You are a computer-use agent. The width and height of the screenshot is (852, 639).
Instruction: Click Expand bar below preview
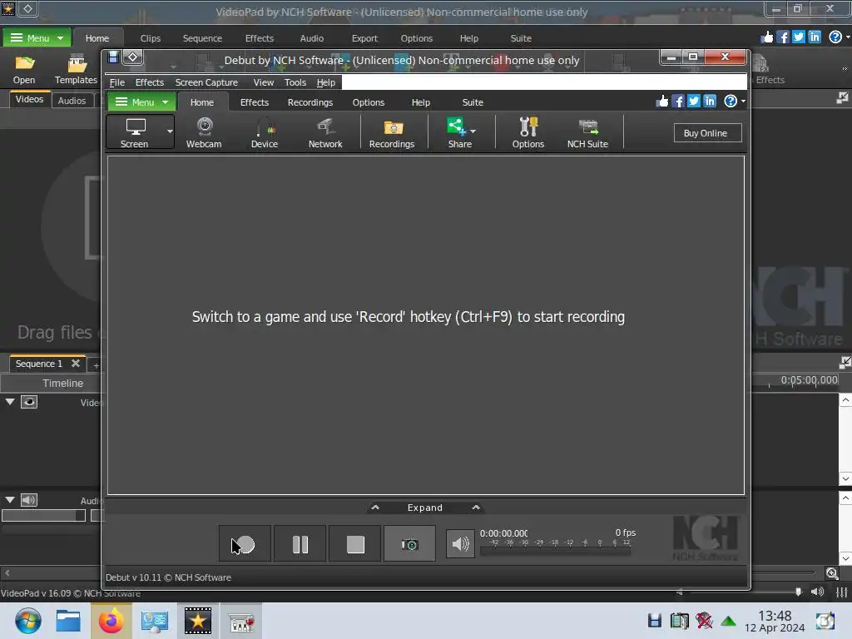[425, 508]
